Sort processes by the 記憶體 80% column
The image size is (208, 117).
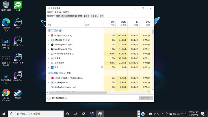121,23
